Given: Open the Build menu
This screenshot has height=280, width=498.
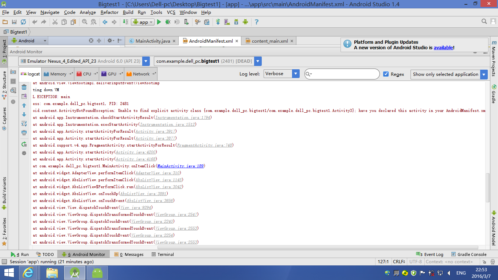Looking at the screenshot, I should [x=128, y=12].
